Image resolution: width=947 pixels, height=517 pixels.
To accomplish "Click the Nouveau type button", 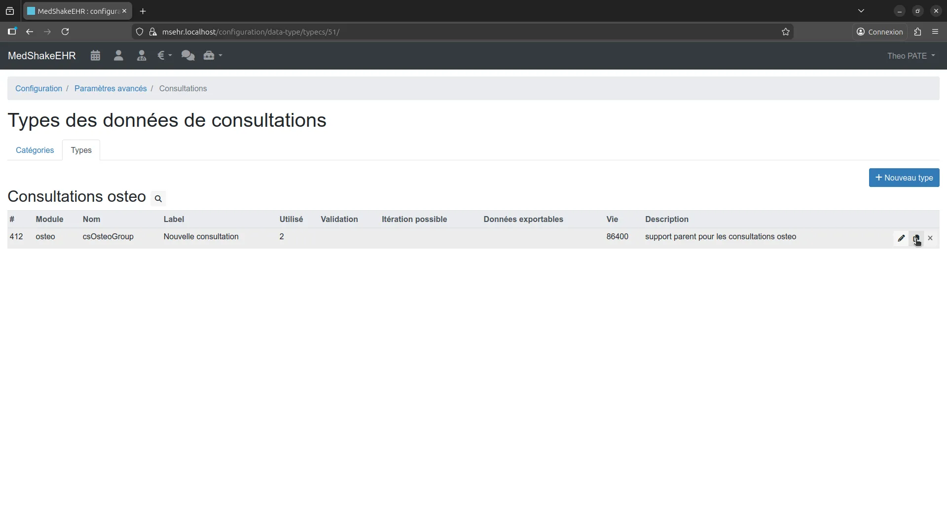I will pos(904,177).
